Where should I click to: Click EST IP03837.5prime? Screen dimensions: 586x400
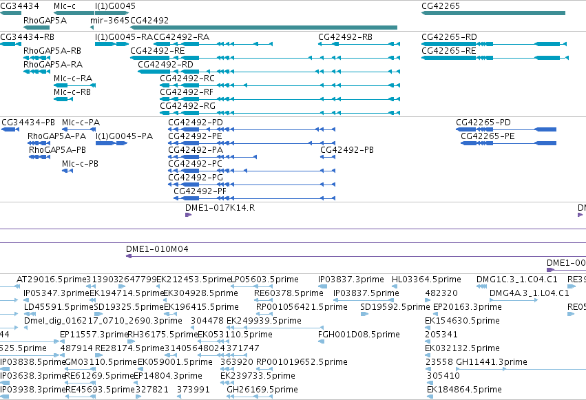(364, 300)
